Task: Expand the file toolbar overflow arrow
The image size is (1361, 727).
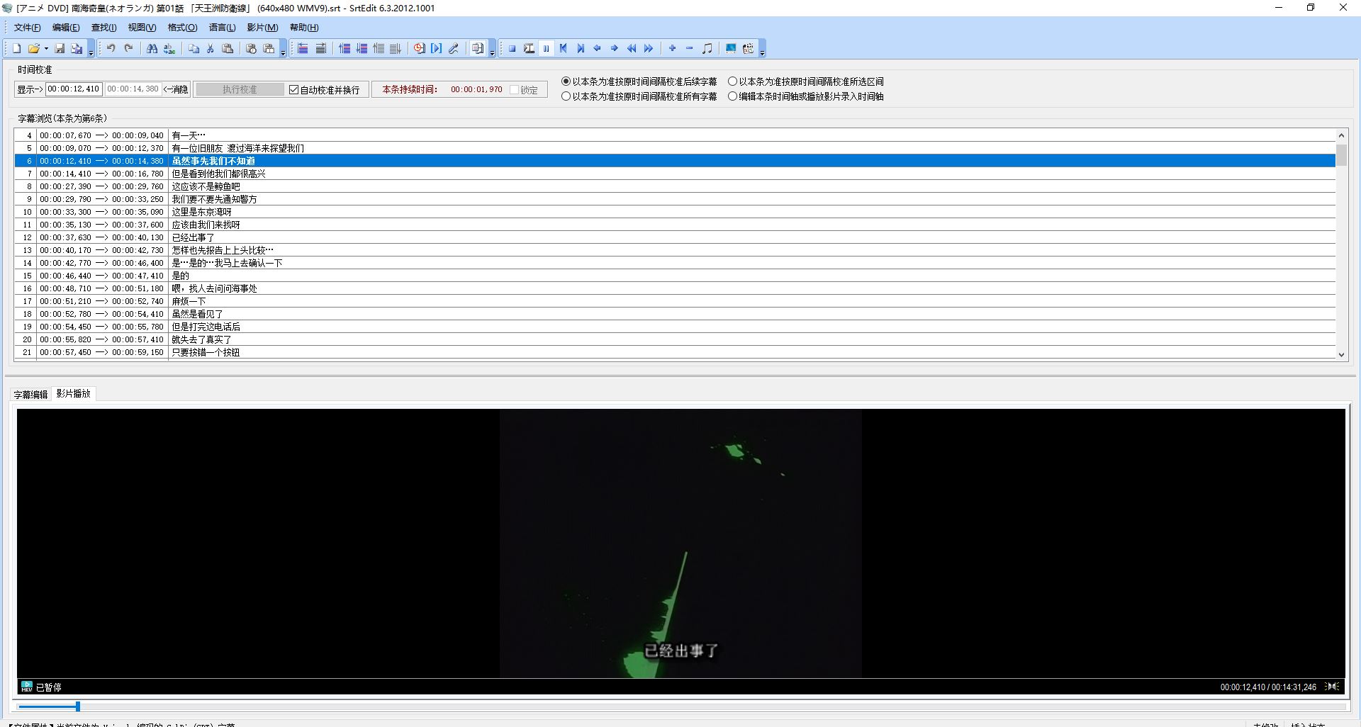Action: click(91, 52)
